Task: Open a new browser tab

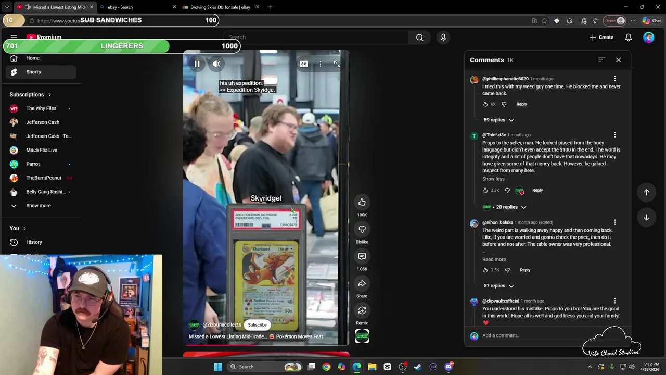Action: point(270,7)
